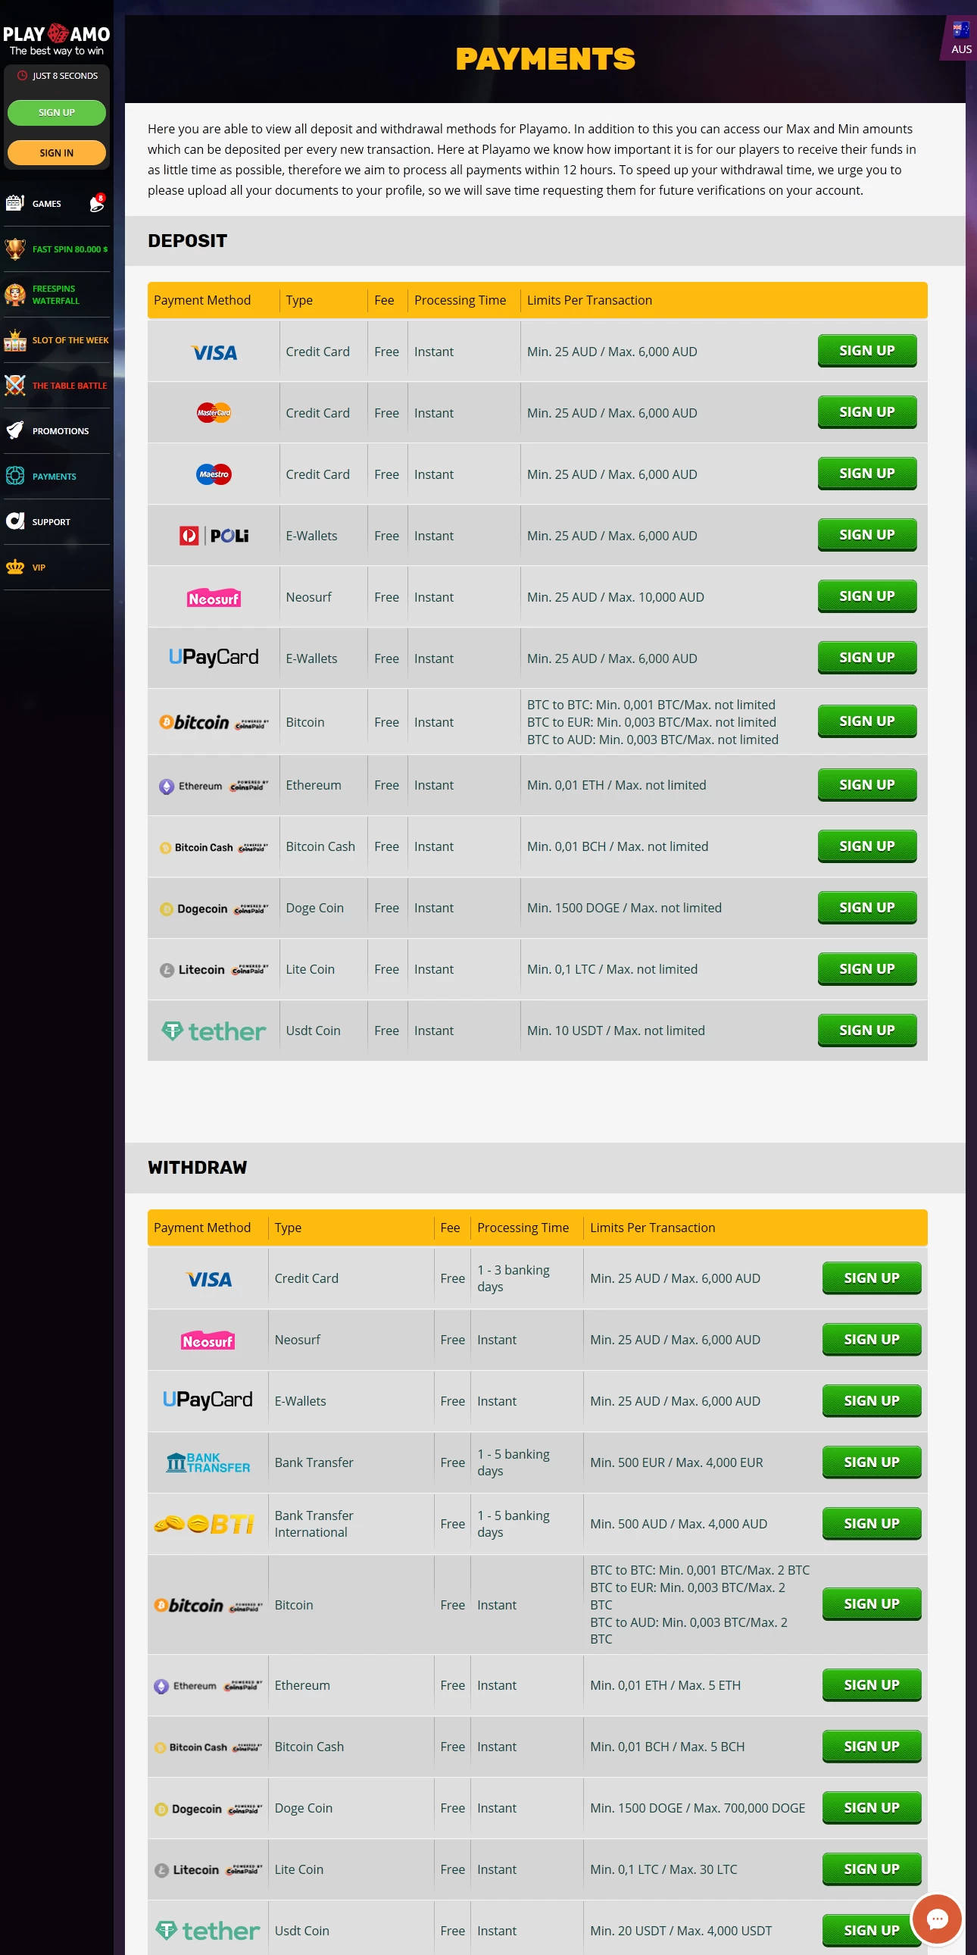
Task: Select the Payments sidebar icon
Action: [x=15, y=477]
